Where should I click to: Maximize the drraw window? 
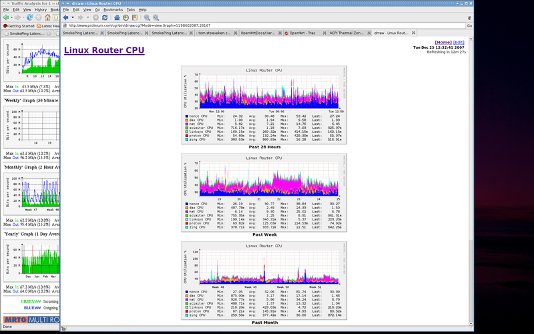click(466, 3)
